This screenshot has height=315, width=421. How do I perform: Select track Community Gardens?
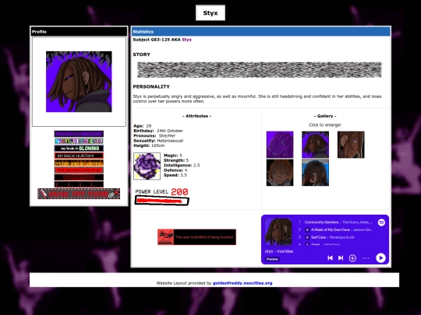[x=321, y=222]
